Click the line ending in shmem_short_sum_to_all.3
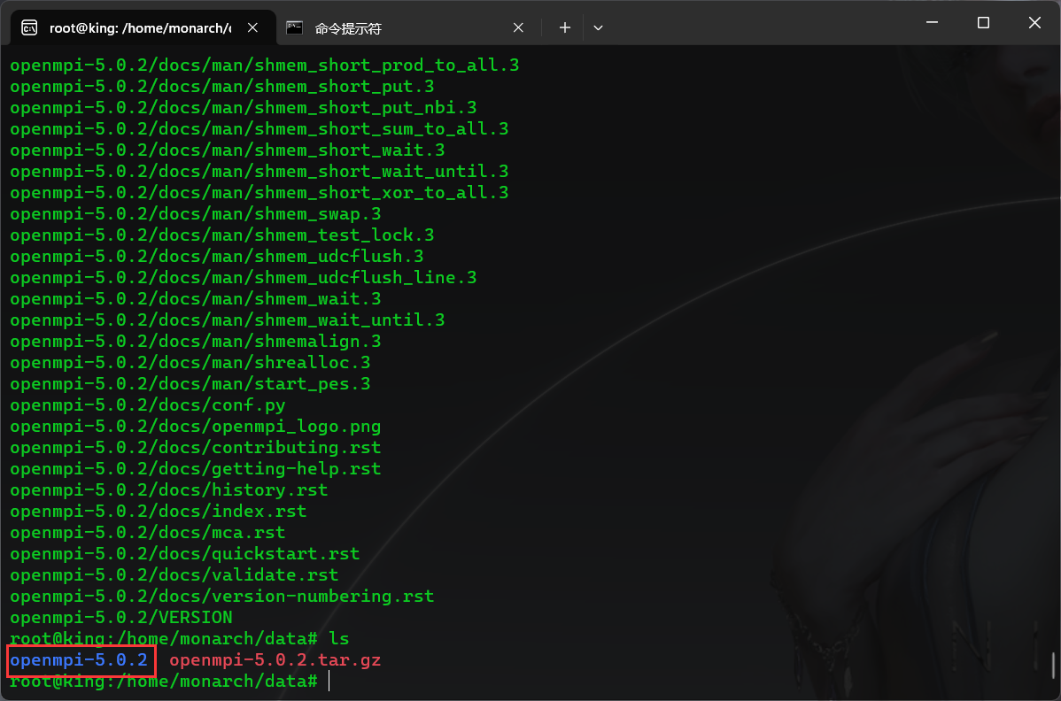The image size is (1061, 701). pyautogui.click(x=259, y=128)
